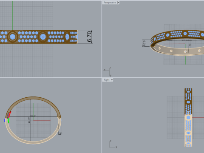Screen dimensions: 204x153
Task: Click the Perspective viewport title label
Action: pos(110,3)
